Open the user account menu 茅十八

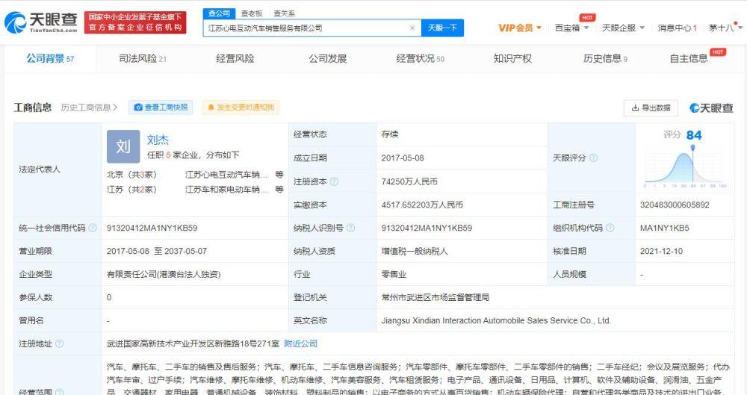(x=725, y=28)
